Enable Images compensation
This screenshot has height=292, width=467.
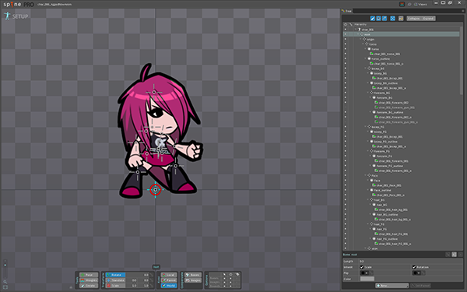193,280
